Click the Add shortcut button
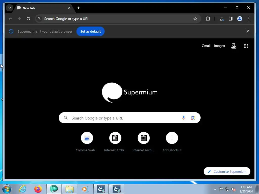 [x=172, y=142]
